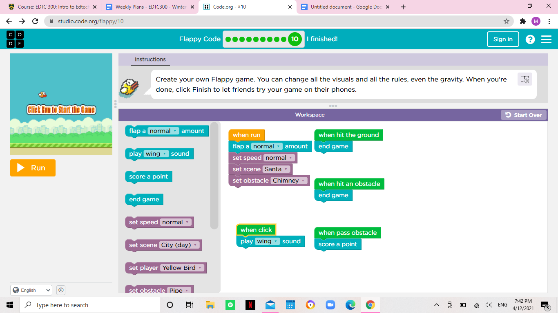Image resolution: width=558 pixels, height=313 pixels.
Task: Click the text-to-speech instructions icon
Action: pyautogui.click(x=525, y=79)
